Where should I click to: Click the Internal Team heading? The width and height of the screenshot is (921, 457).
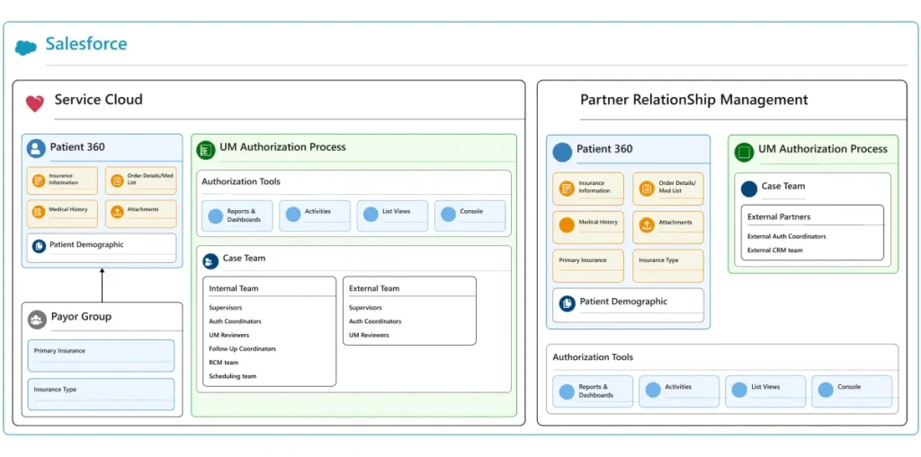coord(234,288)
